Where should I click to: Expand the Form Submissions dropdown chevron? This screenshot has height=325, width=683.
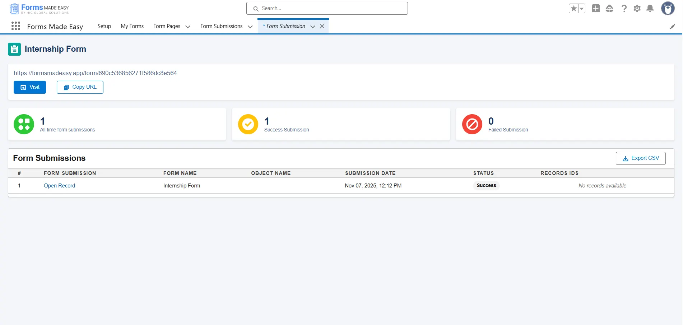250,27
